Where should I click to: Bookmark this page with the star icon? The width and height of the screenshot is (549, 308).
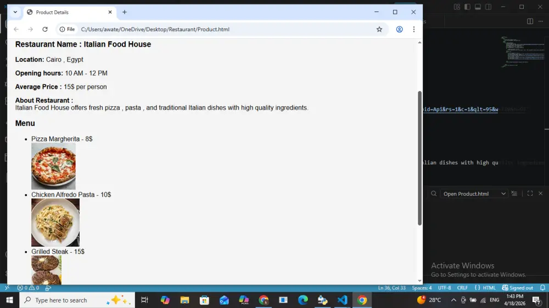[x=379, y=30]
